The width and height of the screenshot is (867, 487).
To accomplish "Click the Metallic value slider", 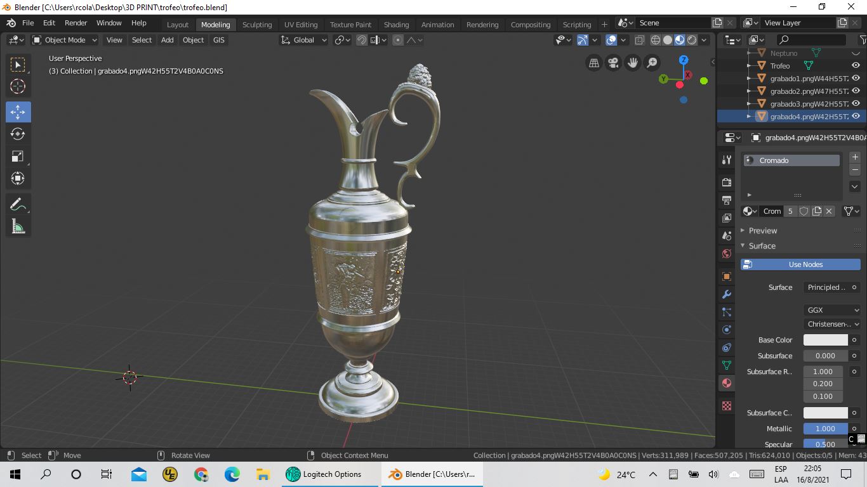I will pos(826,429).
